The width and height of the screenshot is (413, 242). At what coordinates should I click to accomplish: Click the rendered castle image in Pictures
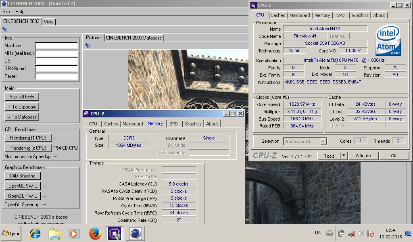pos(188,79)
